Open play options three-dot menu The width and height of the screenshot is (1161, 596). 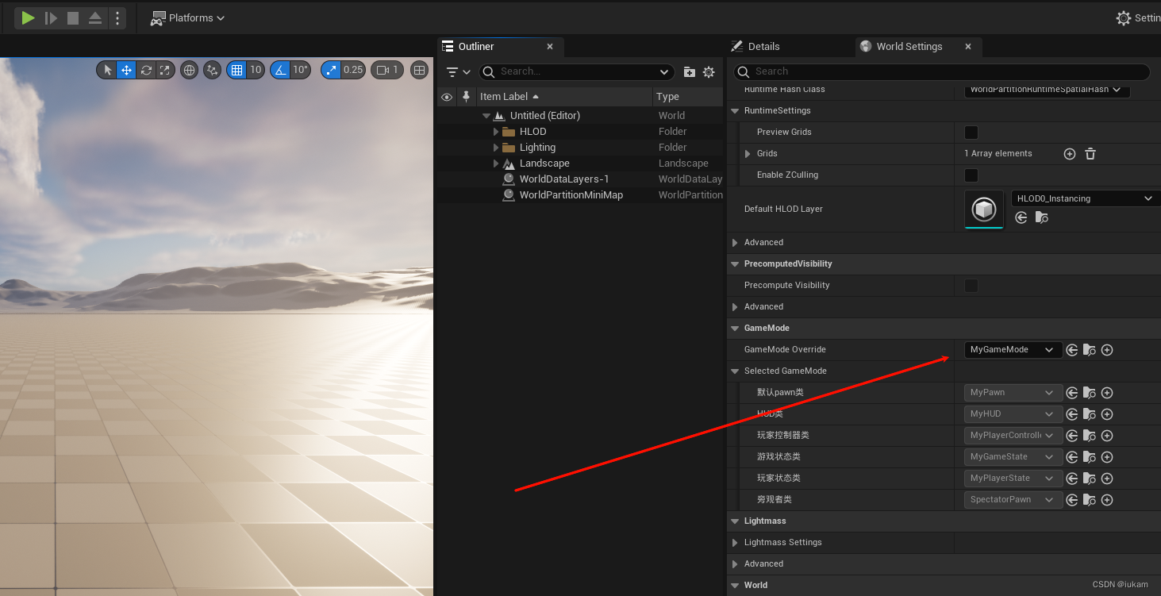coord(117,17)
